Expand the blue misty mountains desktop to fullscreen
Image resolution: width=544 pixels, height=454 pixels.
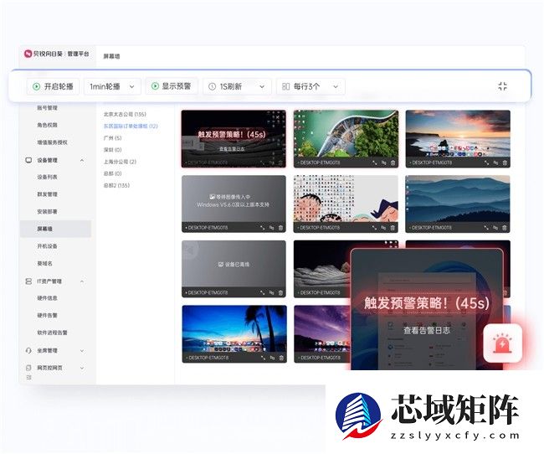(486, 228)
